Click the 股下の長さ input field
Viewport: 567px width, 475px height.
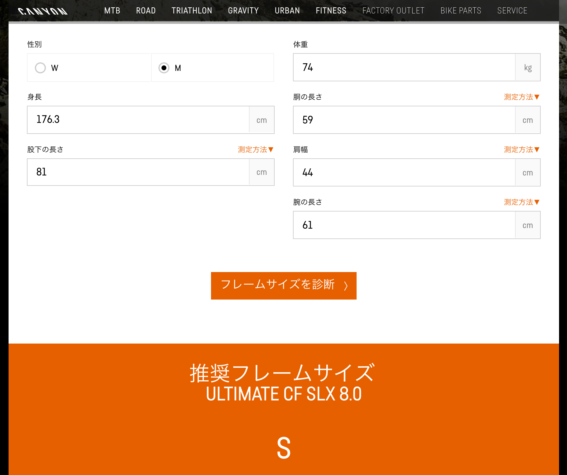click(x=138, y=172)
